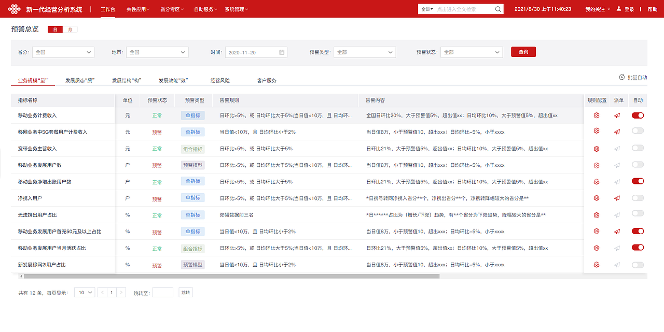Viewport: 664px width, 332px height.
Task: Click the 帮助 link
Action: click(x=653, y=9)
